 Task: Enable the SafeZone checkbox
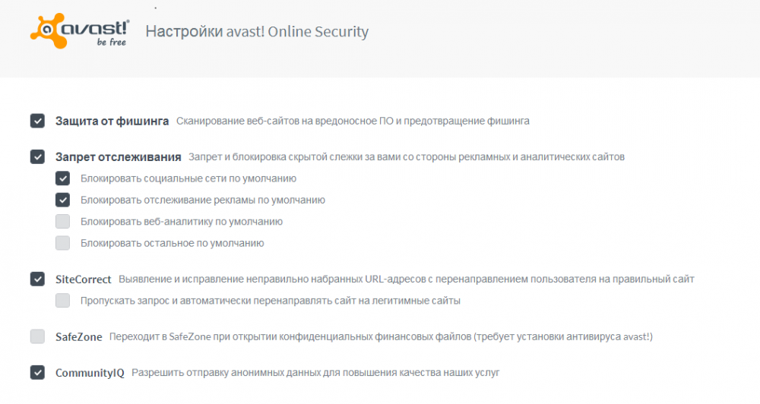pyautogui.click(x=37, y=336)
